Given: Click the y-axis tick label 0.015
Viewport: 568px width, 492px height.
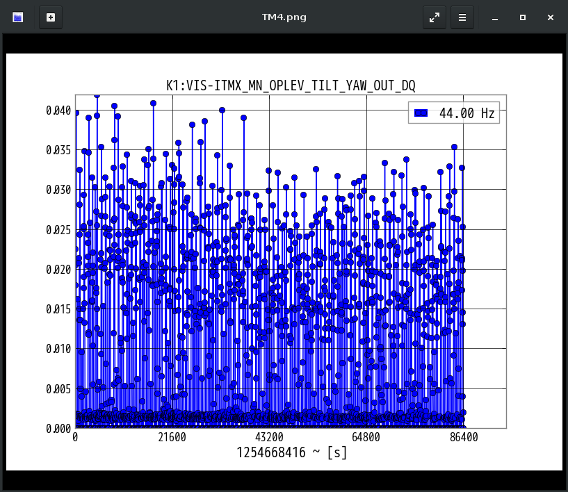Looking at the screenshot, I should [x=58, y=309].
